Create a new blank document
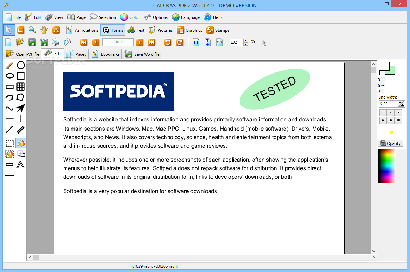This screenshot has width=410, height=272. (x=9, y=42)
